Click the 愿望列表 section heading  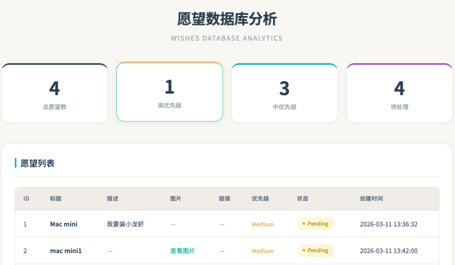pyautogui.click(x=37, y=163)
